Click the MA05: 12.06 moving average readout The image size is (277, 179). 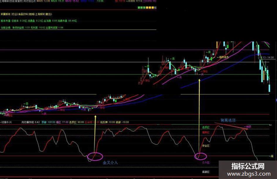click(43, 1)
